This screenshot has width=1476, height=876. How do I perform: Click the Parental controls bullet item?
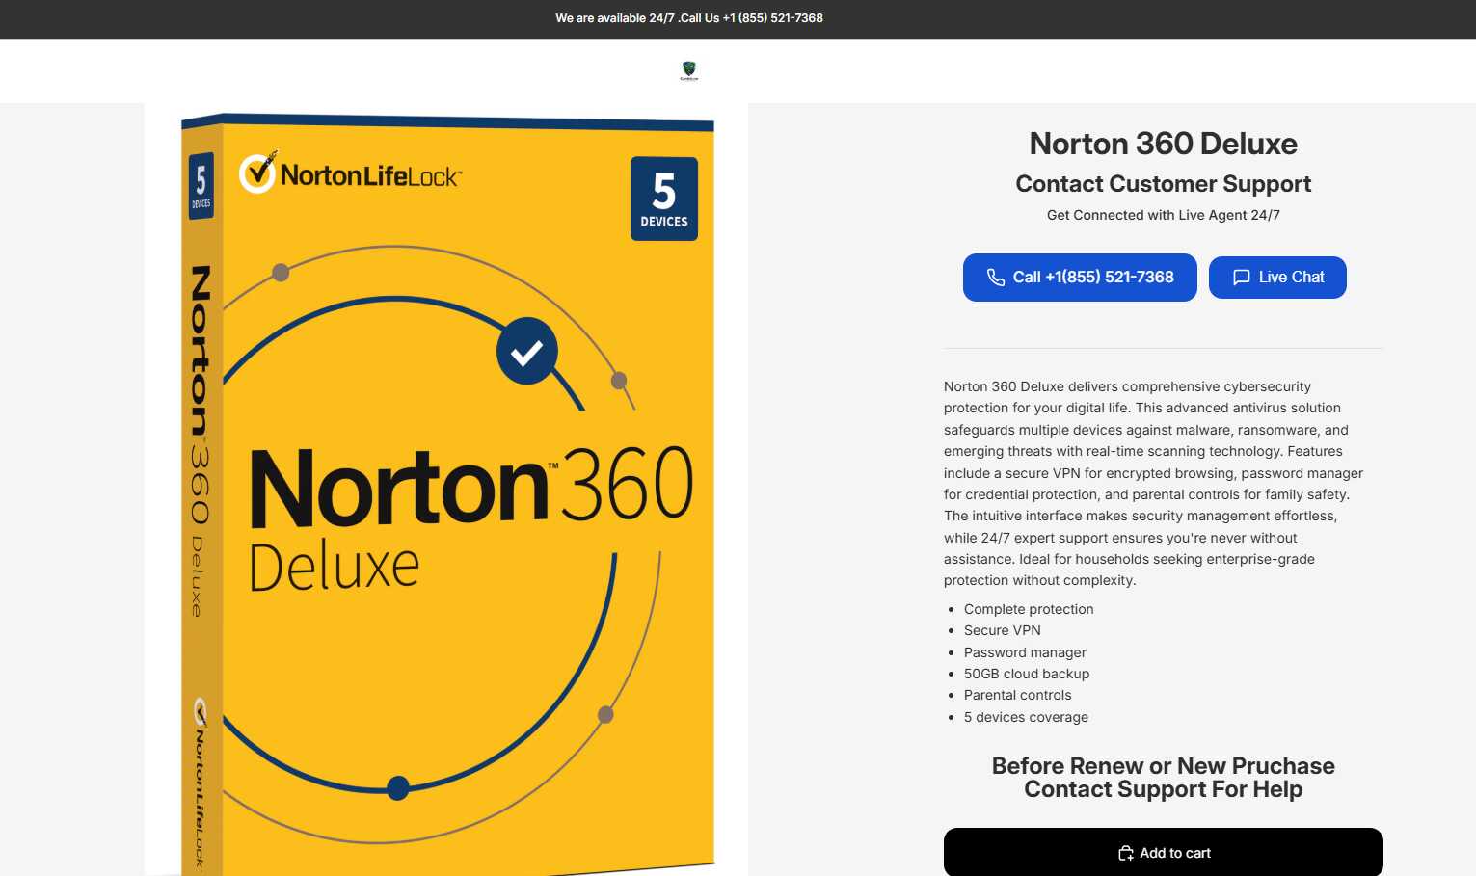click(1018, 695)
